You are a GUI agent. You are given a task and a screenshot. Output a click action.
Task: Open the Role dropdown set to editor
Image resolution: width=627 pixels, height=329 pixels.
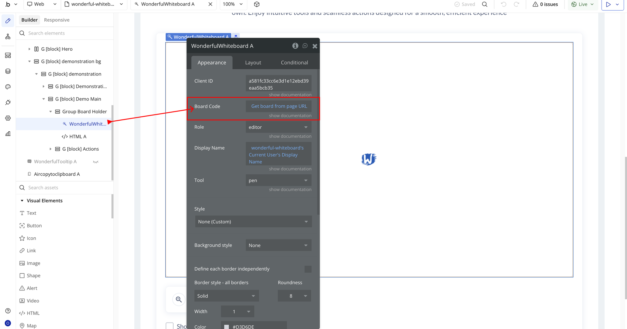(x=278, y=127)
